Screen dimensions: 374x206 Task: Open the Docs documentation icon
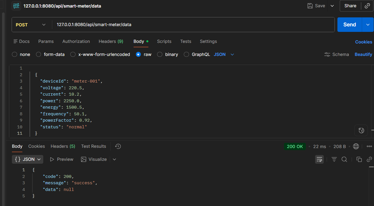tap(16, 41)
